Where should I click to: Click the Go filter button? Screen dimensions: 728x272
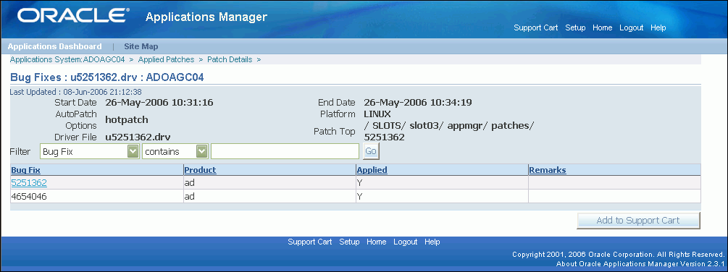[371, 151]
